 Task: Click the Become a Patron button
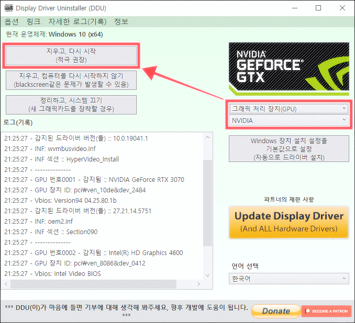(326, 311)
